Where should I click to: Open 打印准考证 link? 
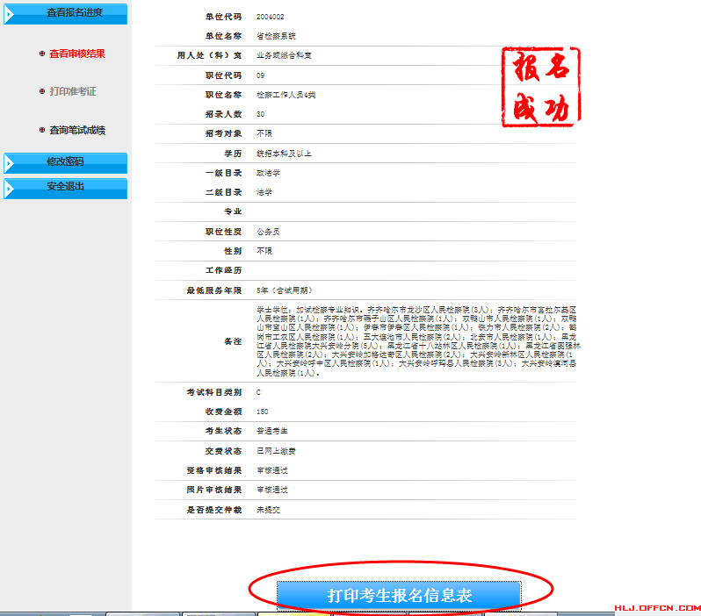pos(72,91)
